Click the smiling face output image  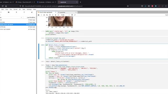tap(61, 21)
